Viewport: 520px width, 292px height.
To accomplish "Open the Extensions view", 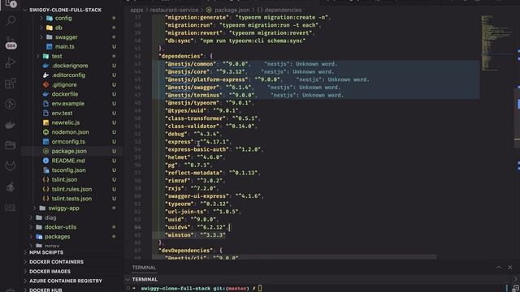I will (x=11, y=83).
